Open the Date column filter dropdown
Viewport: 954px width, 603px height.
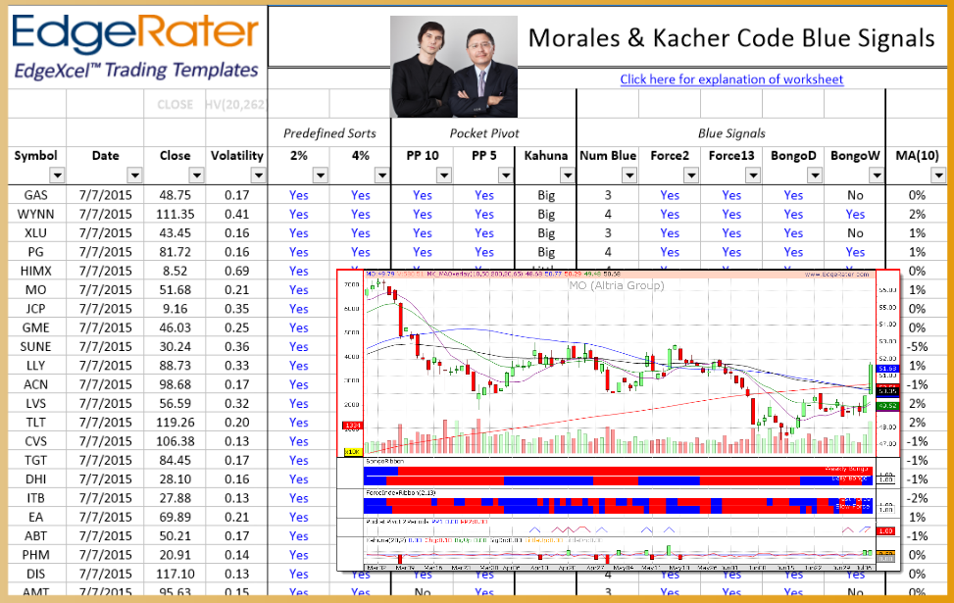[134, 176]
